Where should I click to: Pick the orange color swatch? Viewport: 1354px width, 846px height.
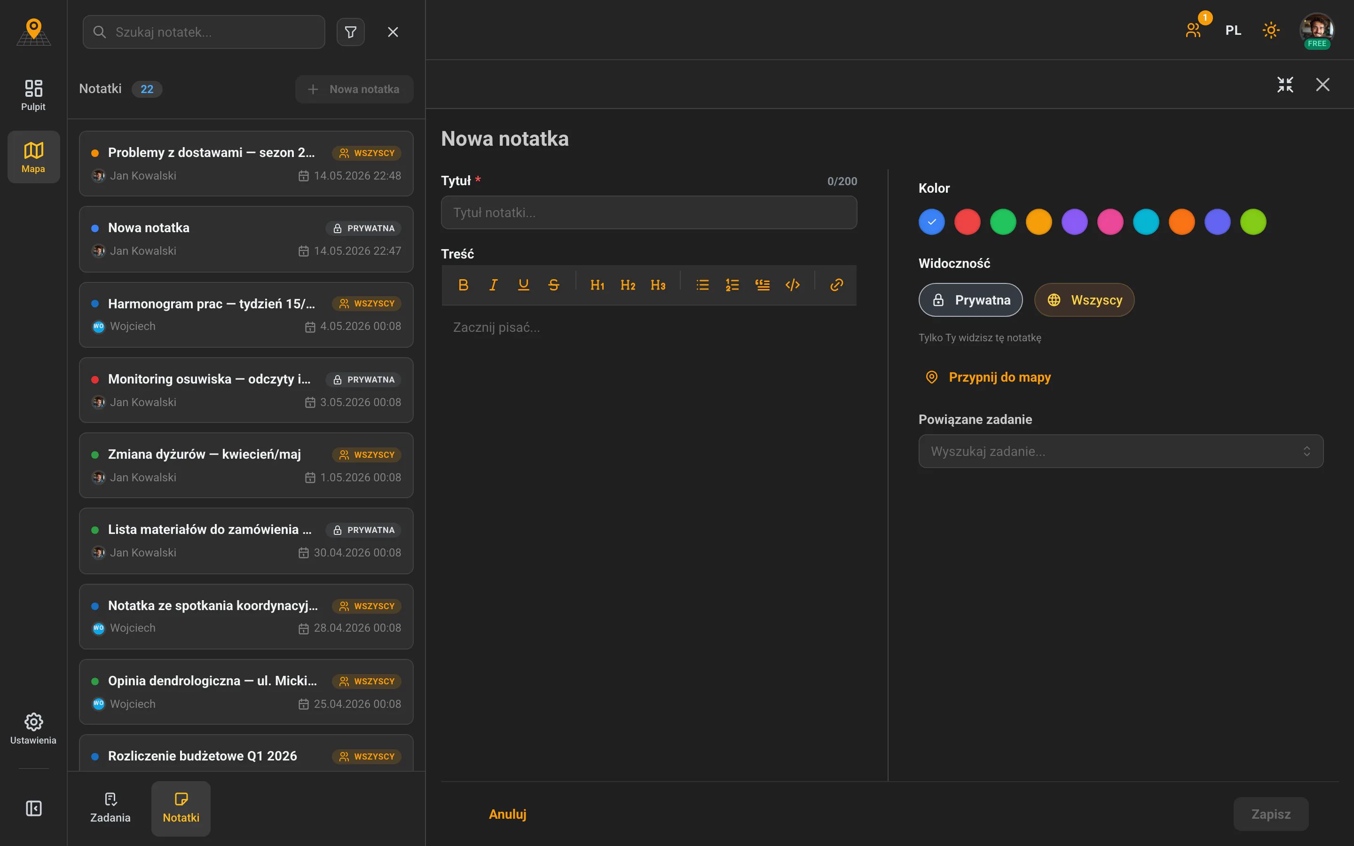1181,222
